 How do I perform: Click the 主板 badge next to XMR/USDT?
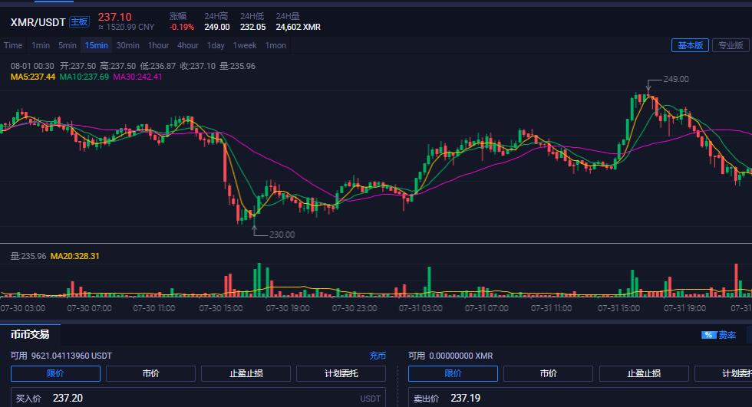(x=80, y=21)
